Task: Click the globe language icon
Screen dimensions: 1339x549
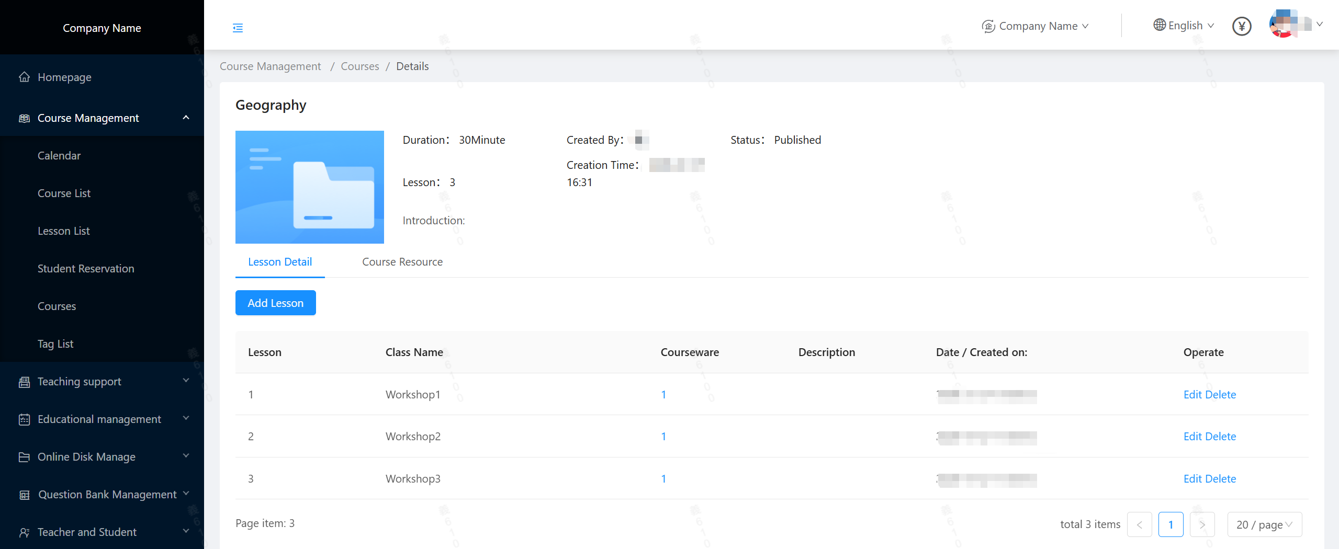Action: click(x=1159, y=25)
